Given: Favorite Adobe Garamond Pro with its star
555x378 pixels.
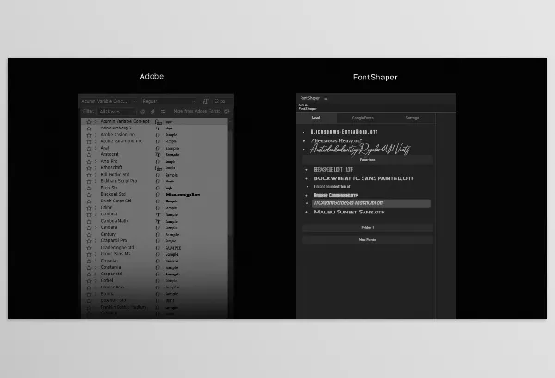Looking at the screenshot, I should click(89, 141).
